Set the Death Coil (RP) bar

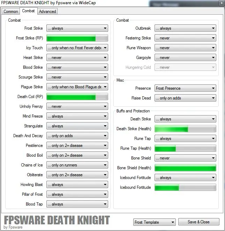click(77, 97)
